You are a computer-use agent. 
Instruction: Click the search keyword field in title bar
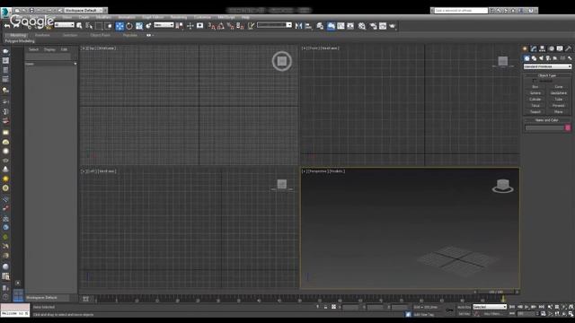click(461, 11)
